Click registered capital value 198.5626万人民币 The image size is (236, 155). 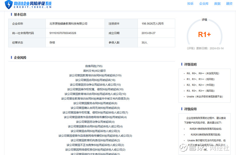(x=153, y=24)
